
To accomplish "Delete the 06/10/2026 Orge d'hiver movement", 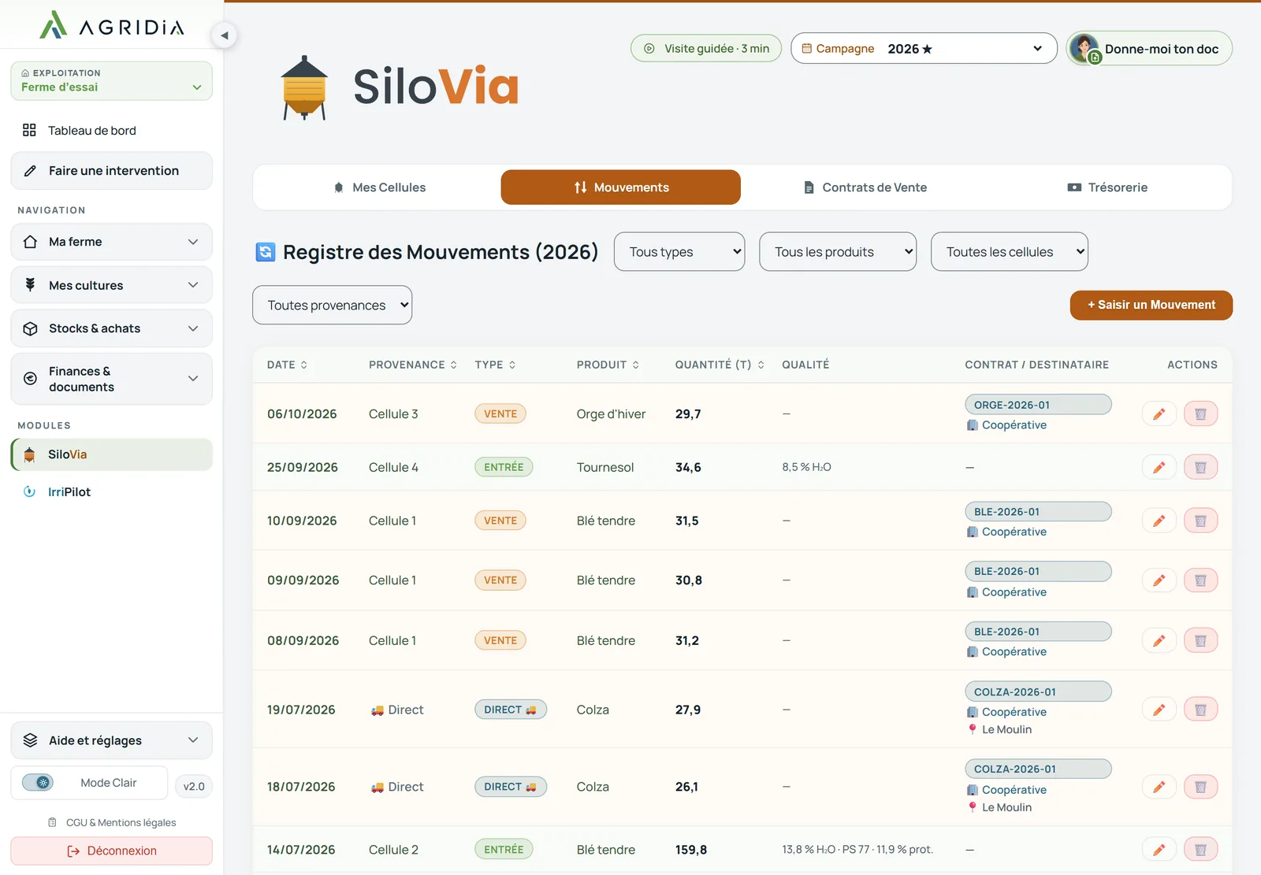I will [x=1200, y=414].
